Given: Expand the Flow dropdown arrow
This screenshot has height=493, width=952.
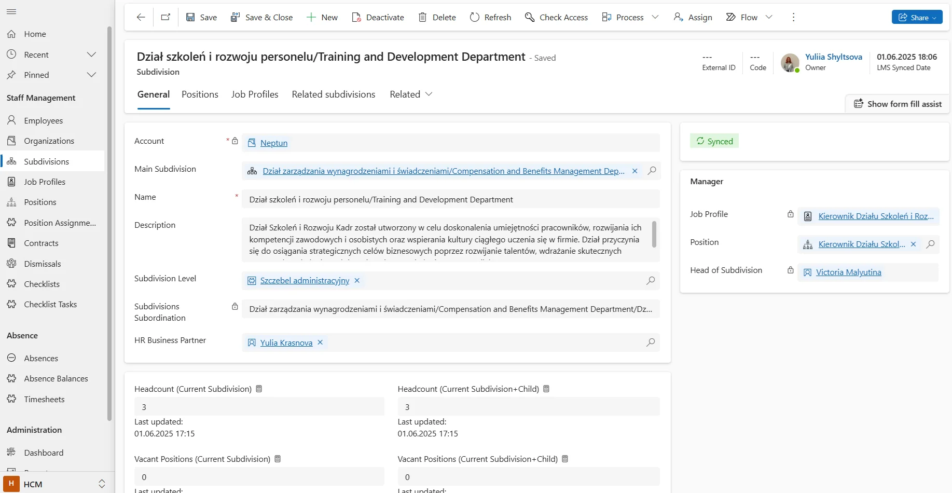Looking at the screenshot, I should pyautogui.click(x=769, y=17).
